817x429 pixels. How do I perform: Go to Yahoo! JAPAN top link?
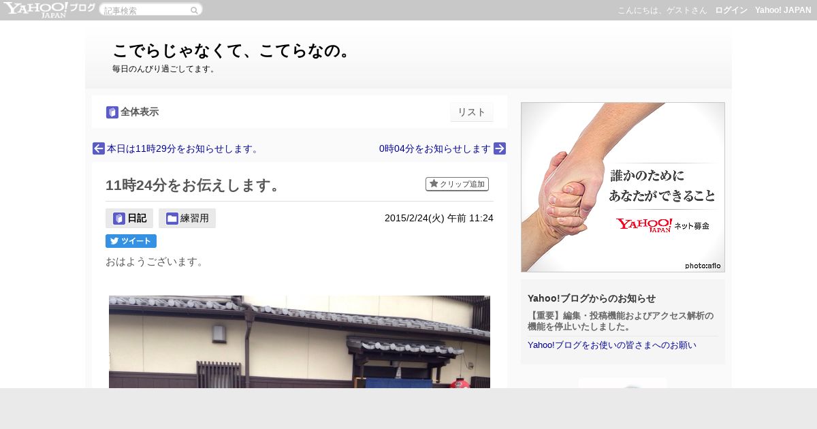point(783,10)
